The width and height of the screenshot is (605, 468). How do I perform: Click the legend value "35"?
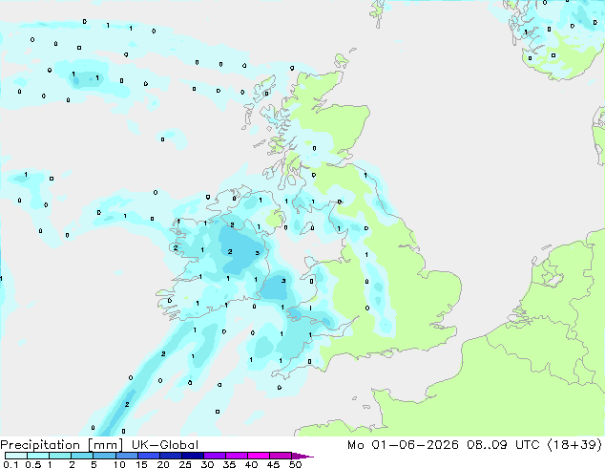pyautogui.click(x=229, y=464)
